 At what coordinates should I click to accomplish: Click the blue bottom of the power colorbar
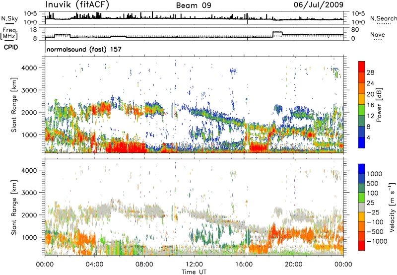[x=362, y=142]
